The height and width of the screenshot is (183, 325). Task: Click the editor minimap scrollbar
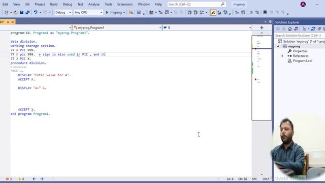pyautogui.click(x=262, y=78)
